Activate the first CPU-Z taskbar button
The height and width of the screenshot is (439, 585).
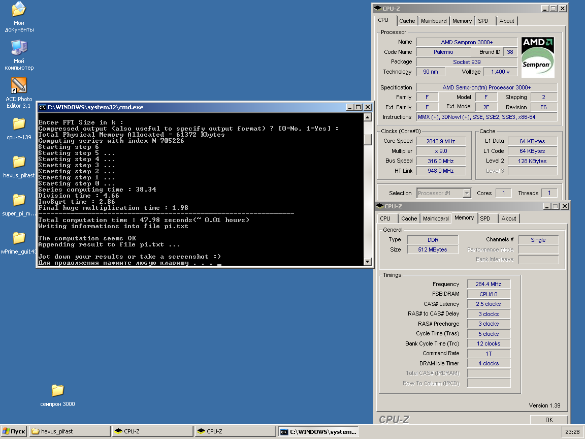click(x=152, y=431)
